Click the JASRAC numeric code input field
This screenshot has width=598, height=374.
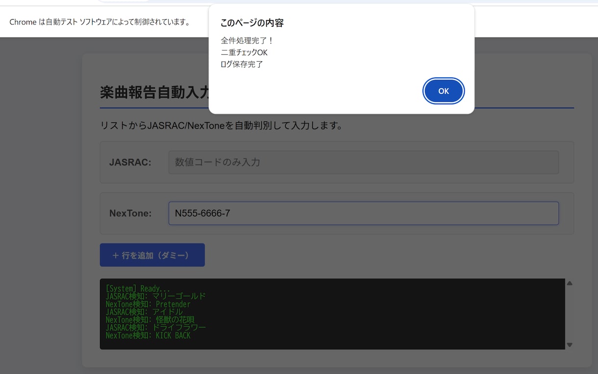pos(364,162)
